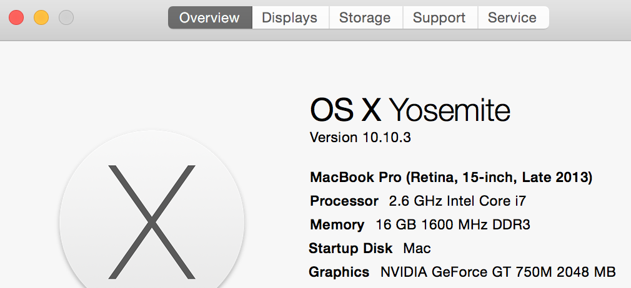This screenshot has height=288, width=631.
Task: Click the Graphics label
Action: click(339, 272)
